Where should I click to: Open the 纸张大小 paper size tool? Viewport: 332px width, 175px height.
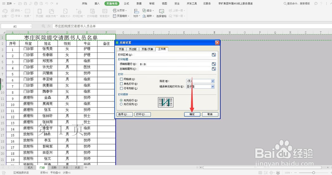(65, 13)
